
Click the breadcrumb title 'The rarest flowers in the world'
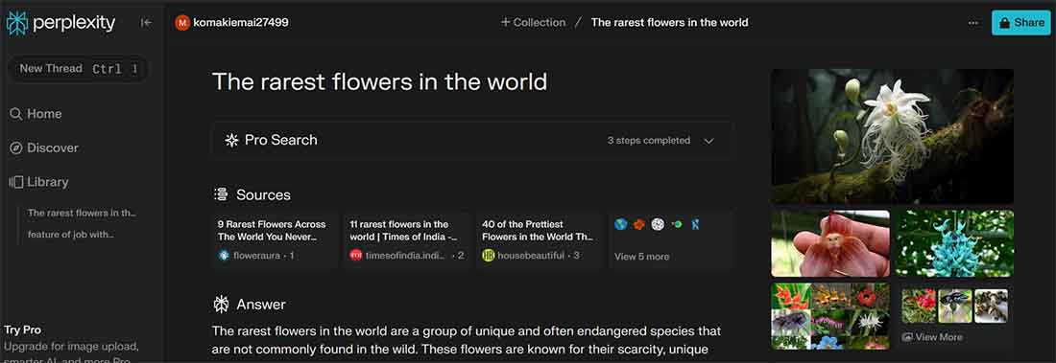(669, 23)
